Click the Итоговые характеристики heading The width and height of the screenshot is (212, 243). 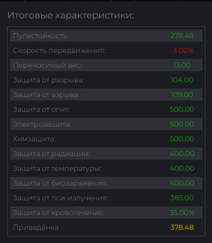click(x=71, y=15)
